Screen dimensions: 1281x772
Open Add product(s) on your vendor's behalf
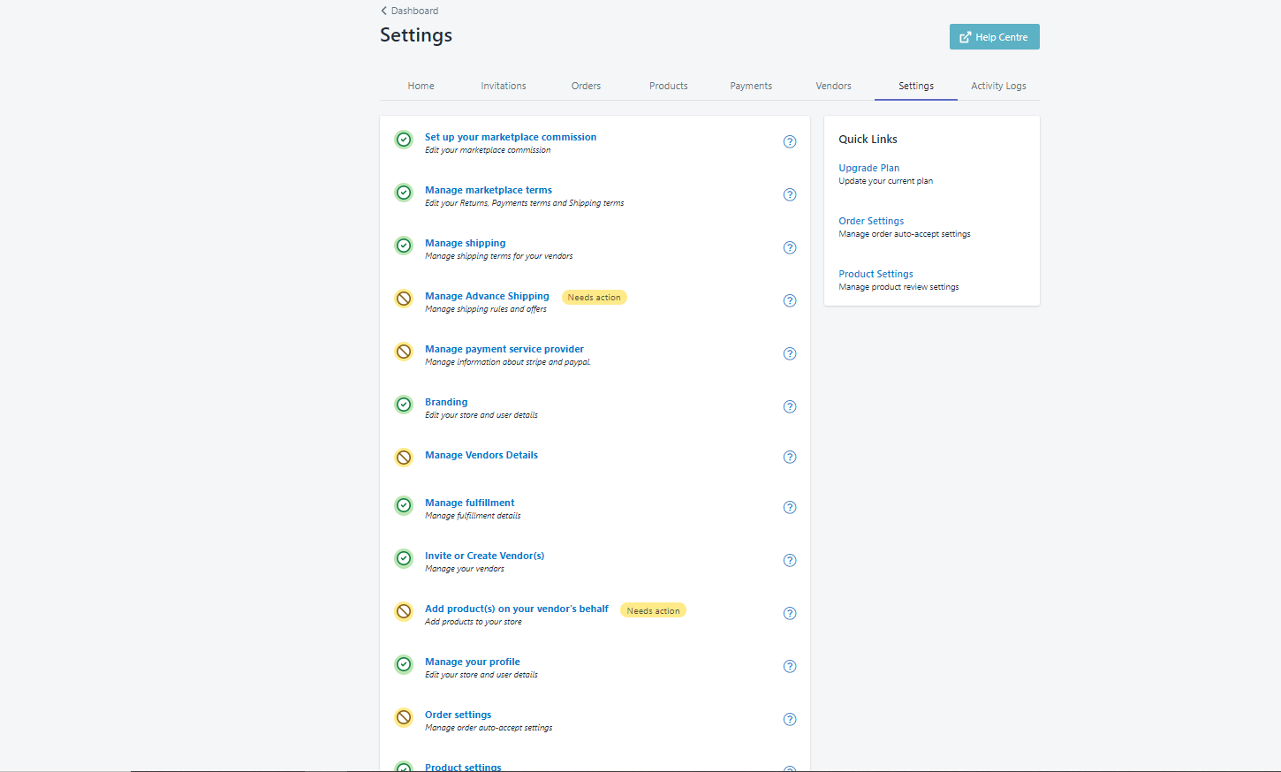[517, 609]
